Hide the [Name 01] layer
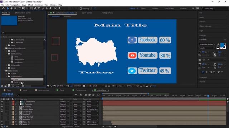 coord(2,122)
